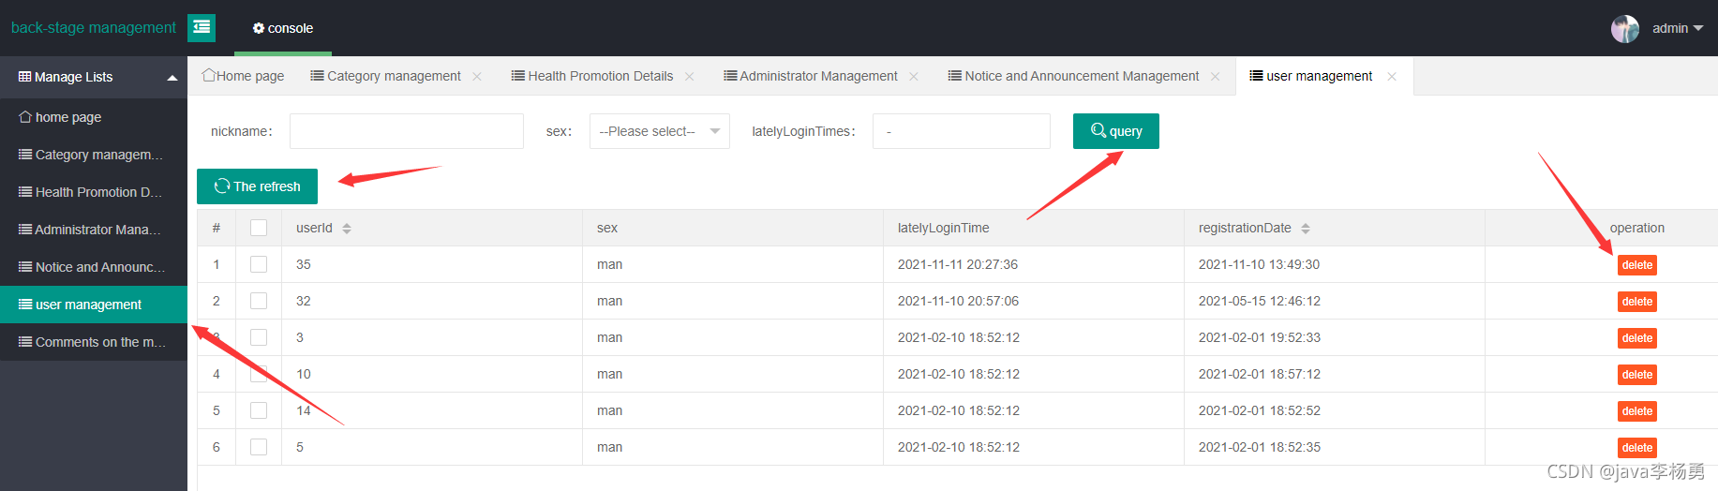
Task: Open home page in sidebar
Action: pyautogui.click(x=94, y=117)
